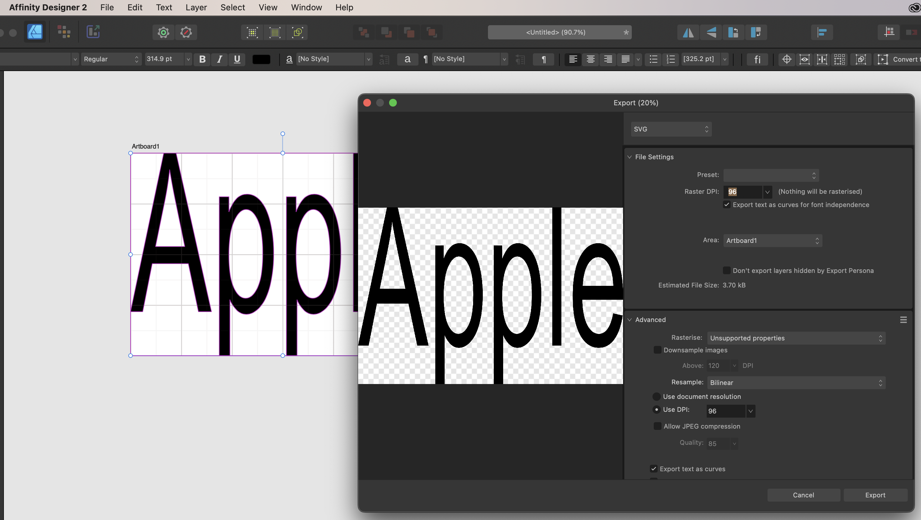Open Use DPI value dropdown arrow
Screen dimensions: 921x520
pos(750,411)
